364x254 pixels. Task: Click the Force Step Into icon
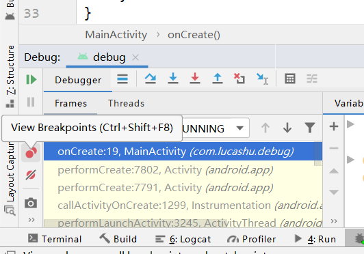click(x=195, y=79)
